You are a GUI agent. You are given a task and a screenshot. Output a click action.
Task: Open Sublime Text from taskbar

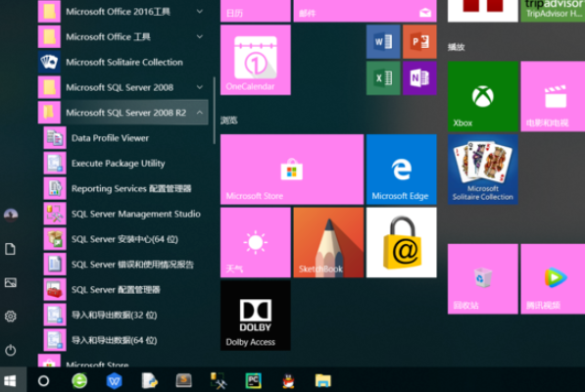[184, 381]
